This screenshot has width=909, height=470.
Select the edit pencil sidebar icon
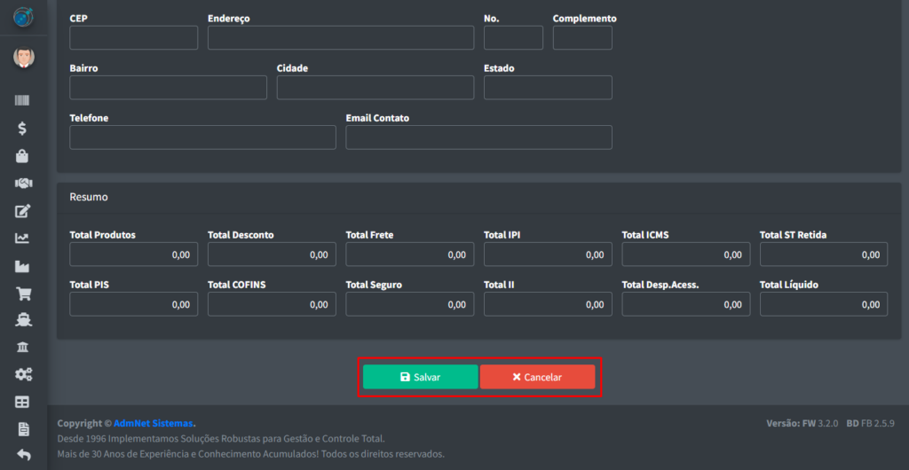23,211
